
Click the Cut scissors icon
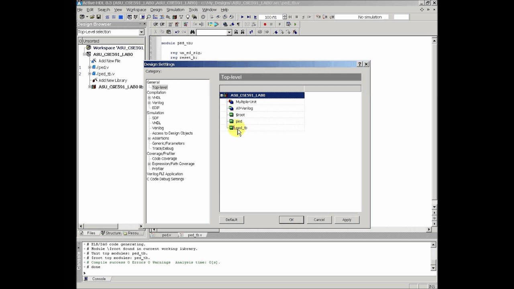pyautogui.click(x=155, y=32)
